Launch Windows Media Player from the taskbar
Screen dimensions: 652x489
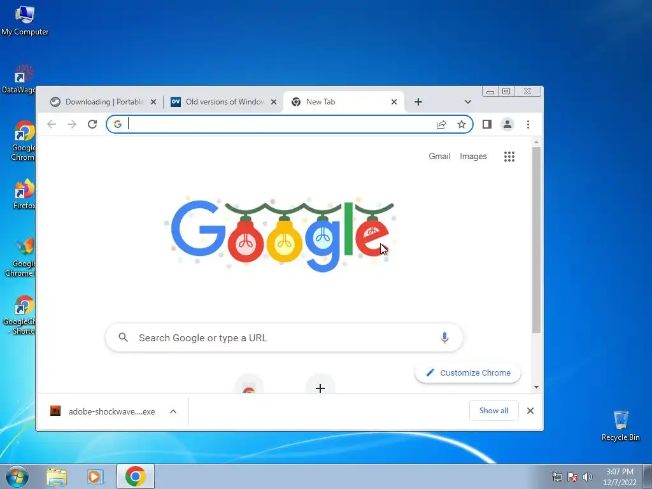click(x=96, y=477)
